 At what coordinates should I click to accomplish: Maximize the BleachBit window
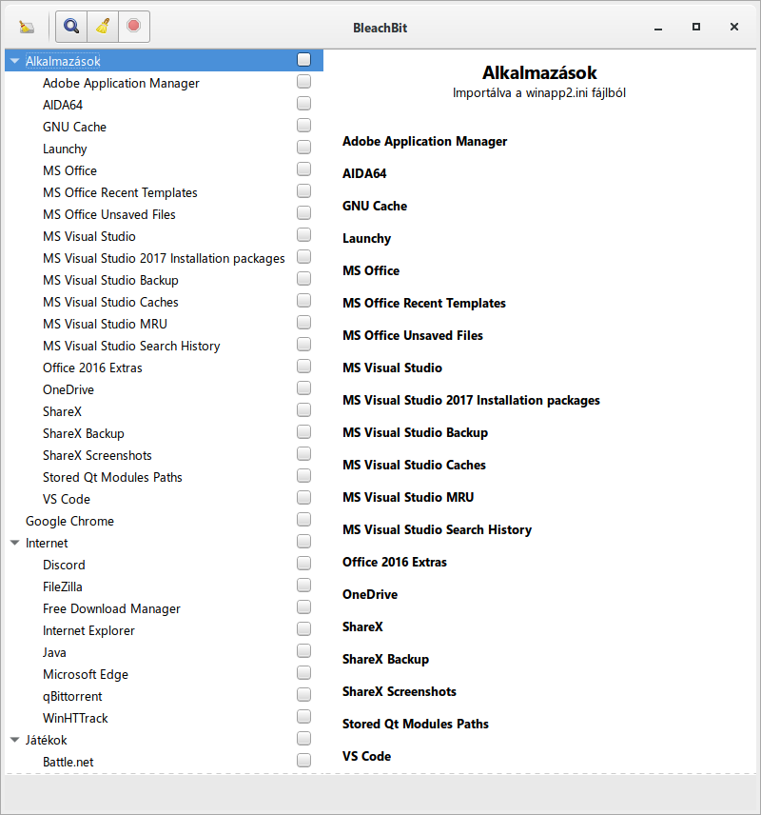click(696, 27)
